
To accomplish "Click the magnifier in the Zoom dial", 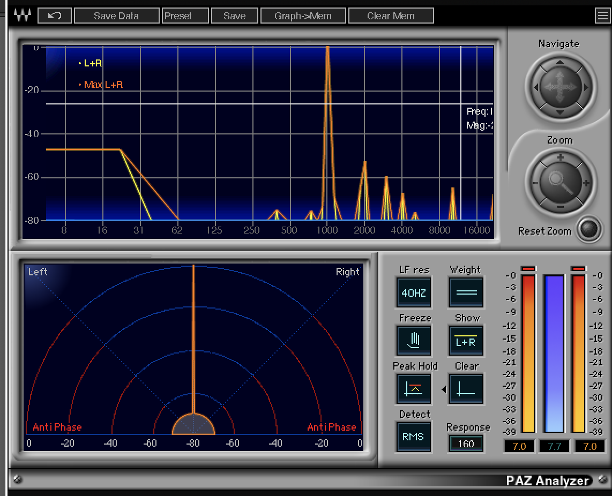I will click(x=560, y=183).
